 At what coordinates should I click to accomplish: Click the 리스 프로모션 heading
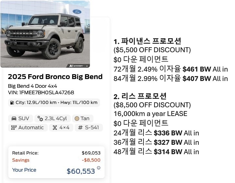[140, 96]
